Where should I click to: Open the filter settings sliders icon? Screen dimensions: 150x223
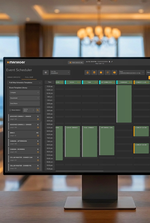click(46, 72)
